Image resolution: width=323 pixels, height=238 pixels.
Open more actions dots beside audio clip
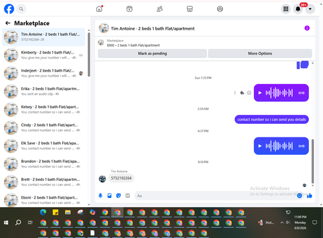[x=234, y=93]
